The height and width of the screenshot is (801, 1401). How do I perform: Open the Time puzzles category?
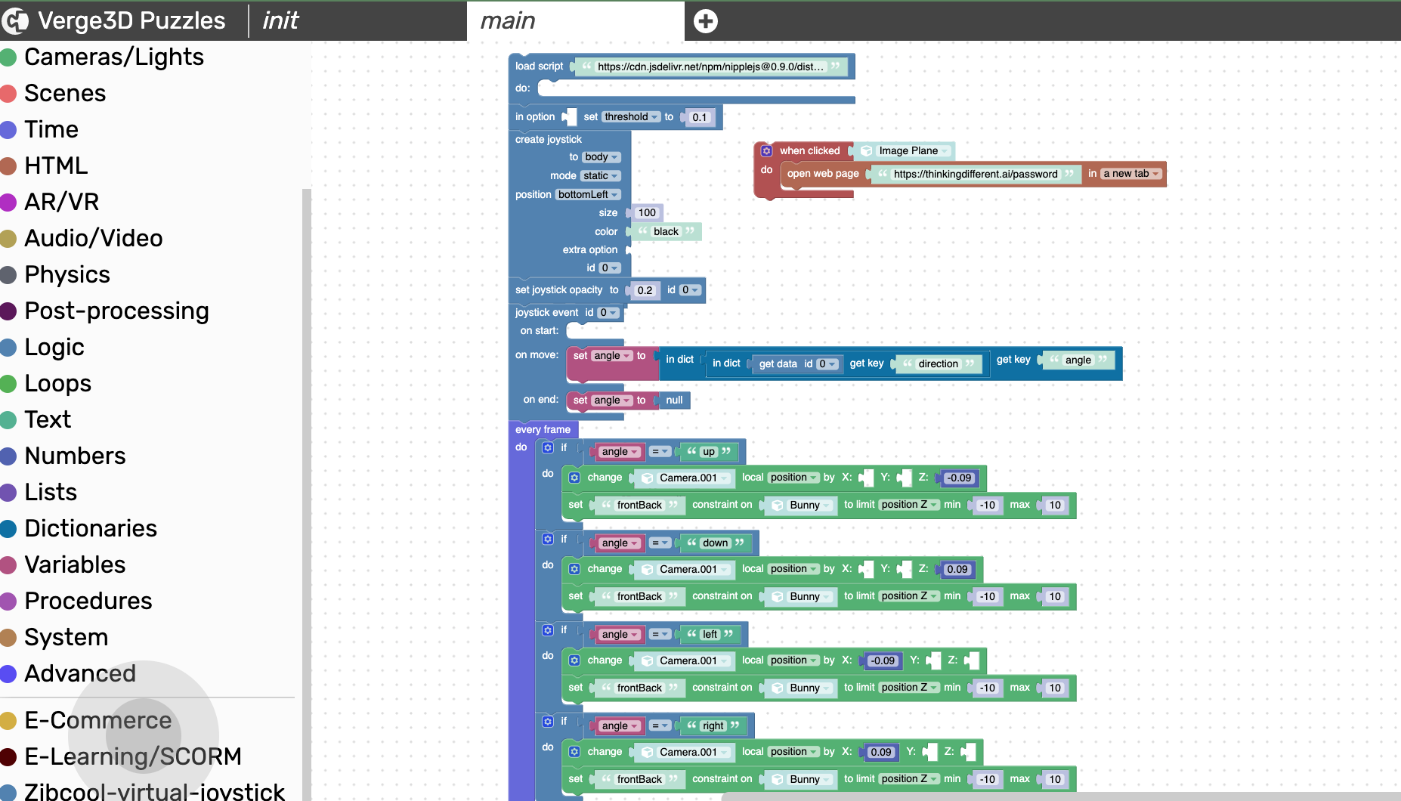(x=51, y=130)
